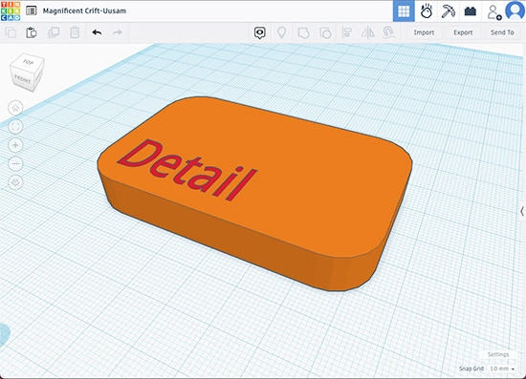Open Blocks mode pickaxe icon
The height and width of the screenshot is (379, 526).
(x=448, y=11)
